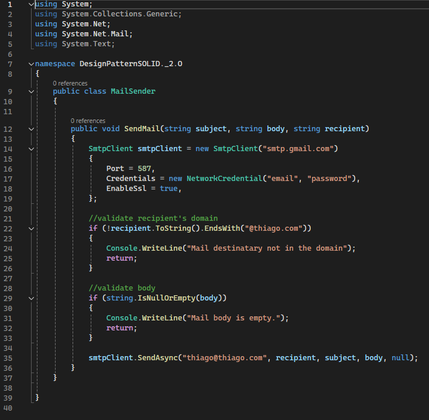Place cursor on the SendAsync method call
This screenshot has width=429, height=420.
click(158, 358)
